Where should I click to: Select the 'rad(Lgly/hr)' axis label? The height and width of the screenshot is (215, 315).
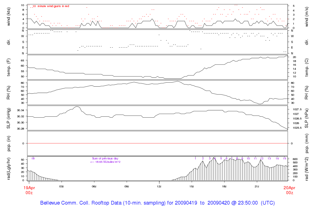coord(8,169)
